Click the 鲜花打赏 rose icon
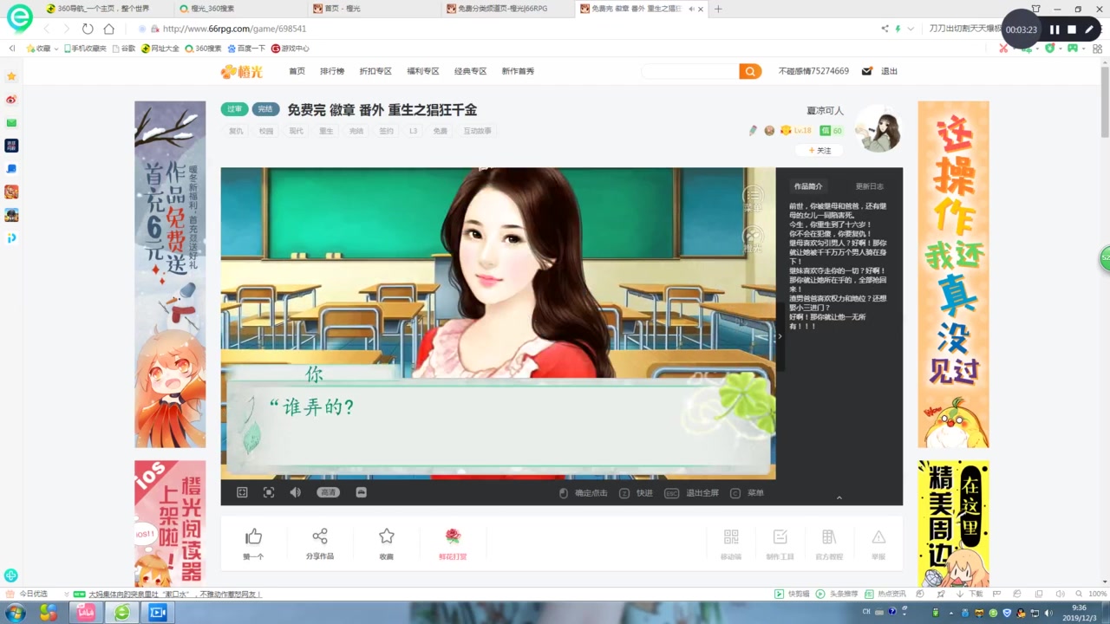Viewport: 1110px width, 624px height. [453, 536]
